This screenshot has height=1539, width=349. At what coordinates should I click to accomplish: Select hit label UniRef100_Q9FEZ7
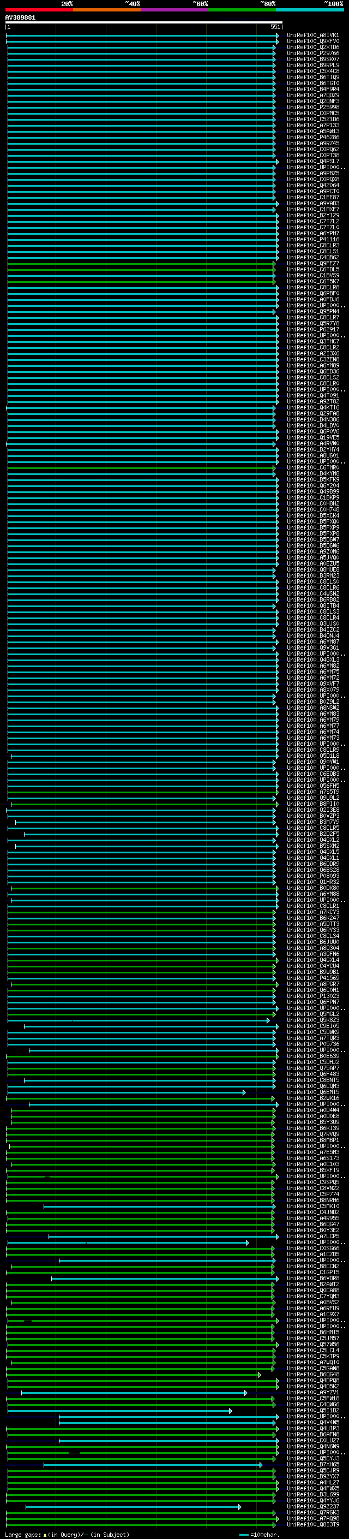click(x=312, y=264)
